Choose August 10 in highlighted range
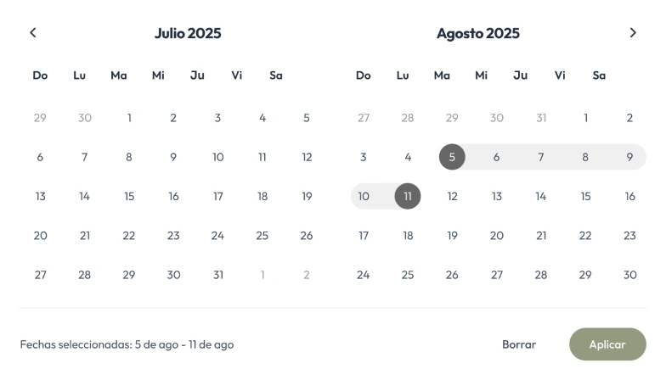 (x=364, y=196)
